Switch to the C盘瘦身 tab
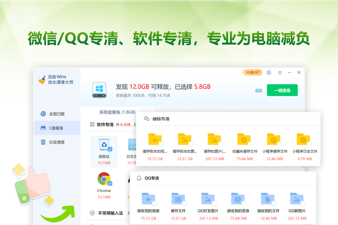 click(56, 128)
